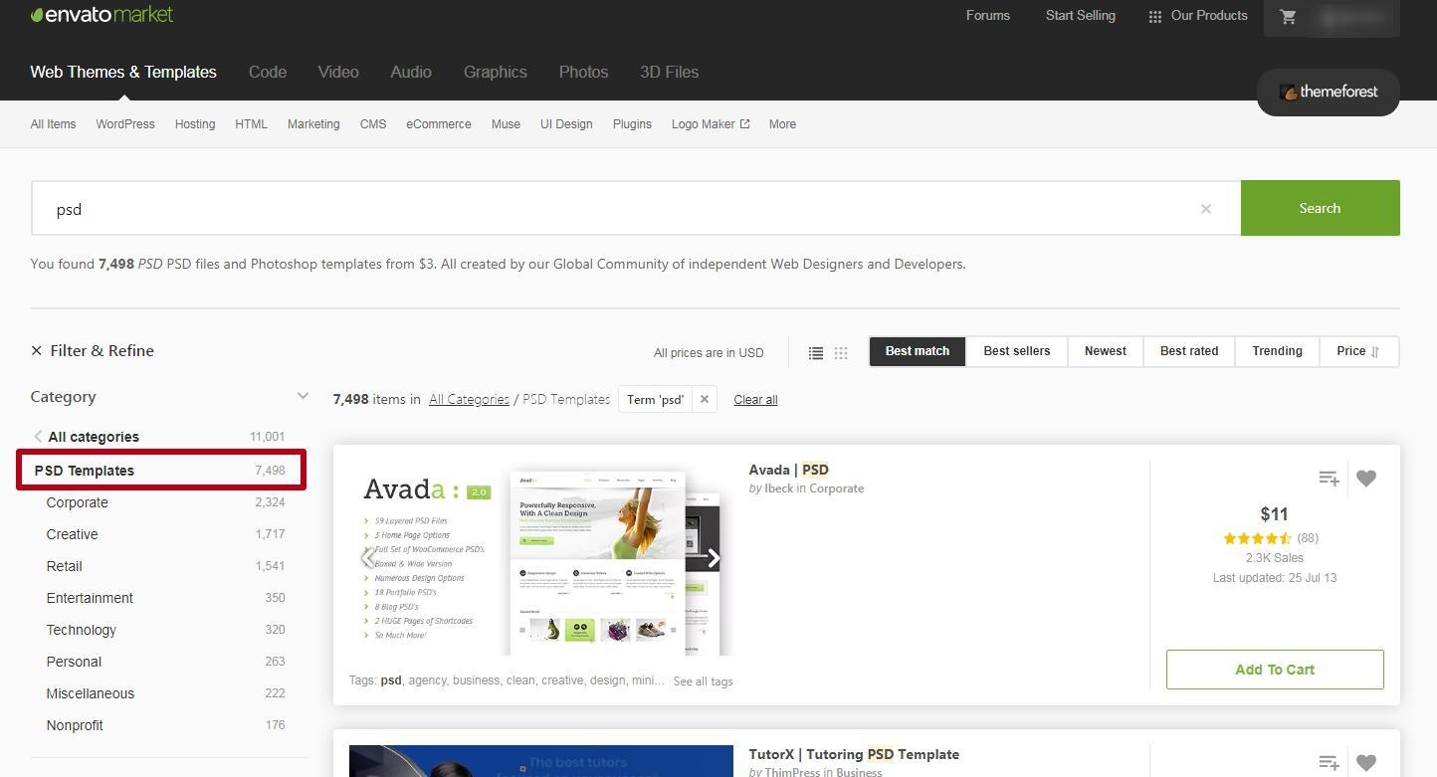
Task: Show next Avada preview image arrow
Action: click(714, 557)
